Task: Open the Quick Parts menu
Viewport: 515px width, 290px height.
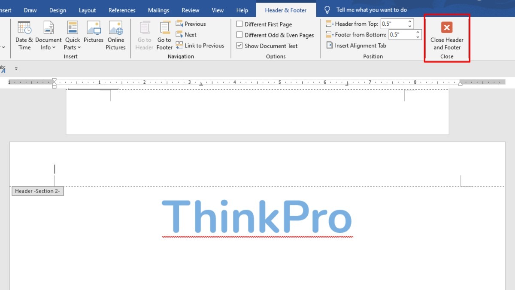Action: (73, 35)
